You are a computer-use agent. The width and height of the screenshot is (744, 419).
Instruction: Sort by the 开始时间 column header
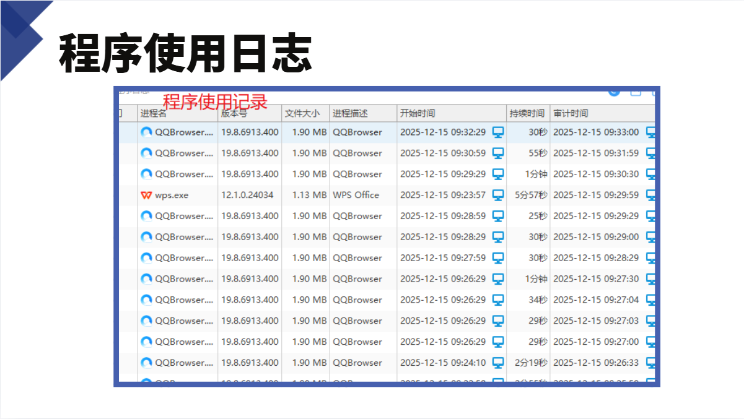(418, 113)
